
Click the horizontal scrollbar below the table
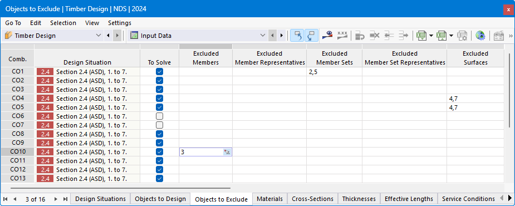[120, 188]
